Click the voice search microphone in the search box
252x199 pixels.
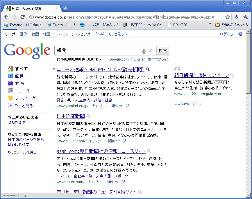coord(144,51)
